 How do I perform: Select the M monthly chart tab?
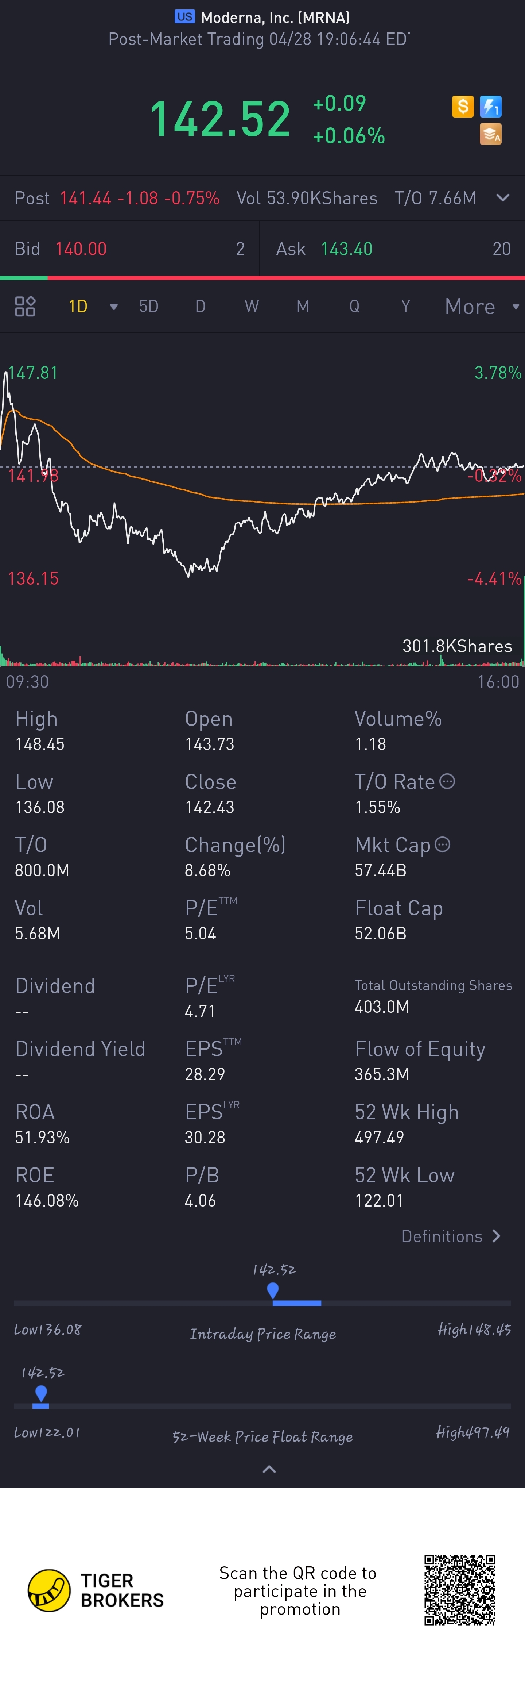click(x=303, y=307)
